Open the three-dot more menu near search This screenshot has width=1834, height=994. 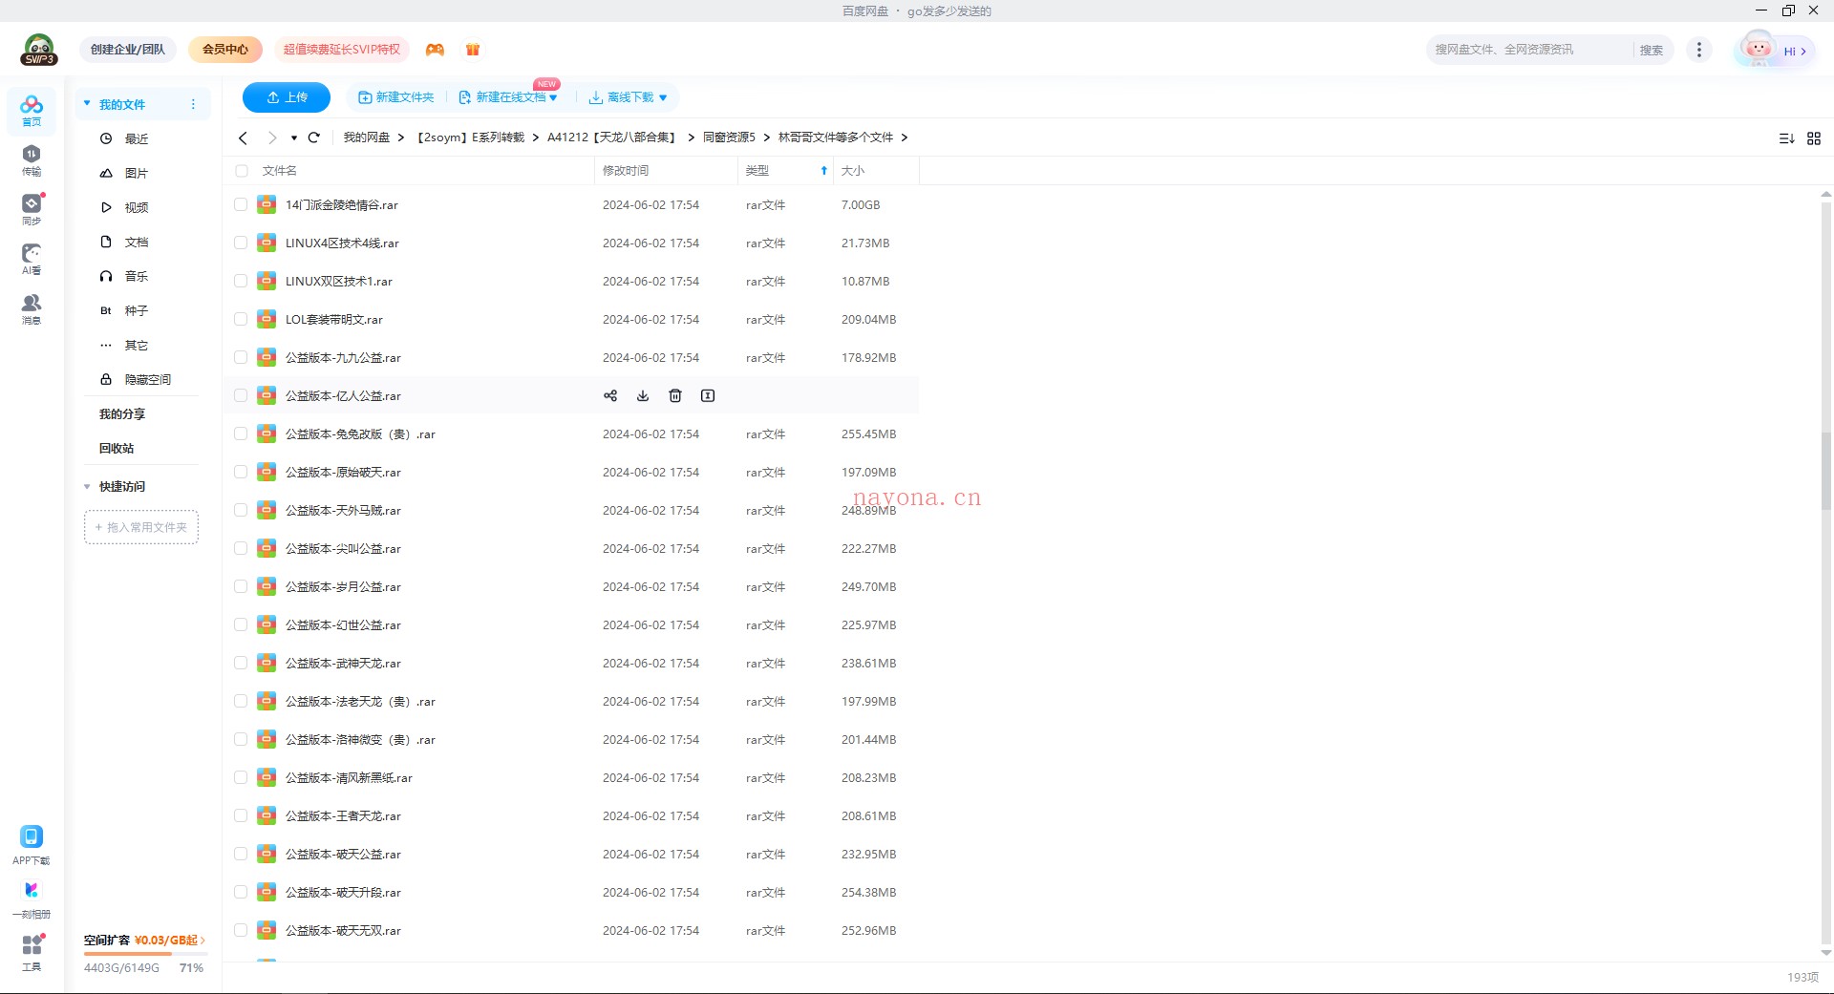(1698, 50)
